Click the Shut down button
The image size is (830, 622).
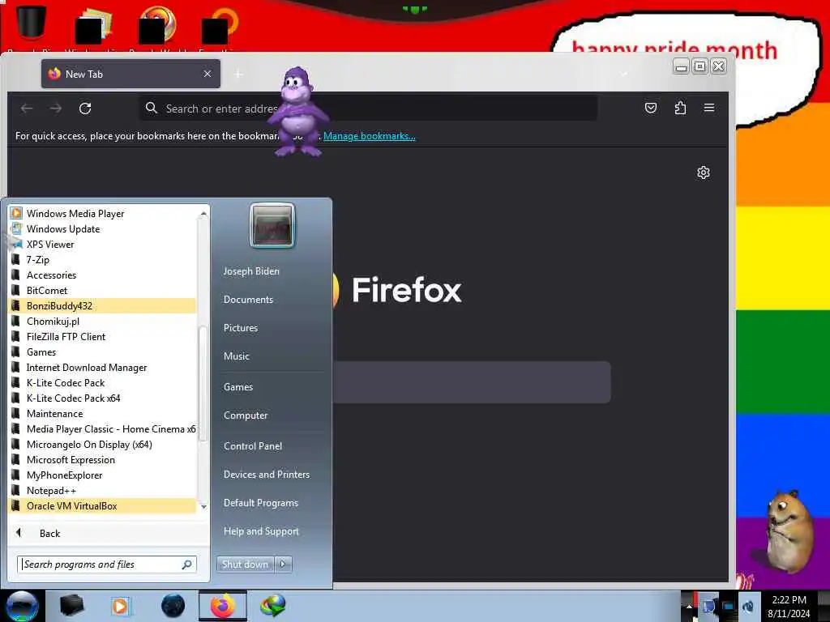tap(245, 564)
